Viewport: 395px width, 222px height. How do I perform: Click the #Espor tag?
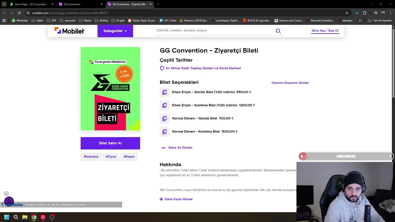pos(129,157)
